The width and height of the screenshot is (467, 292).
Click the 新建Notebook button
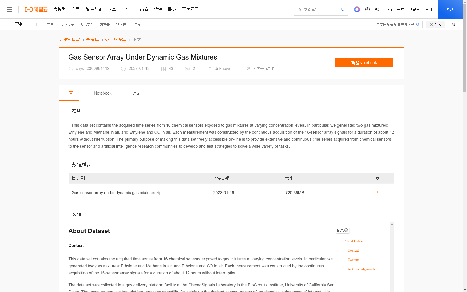tap(364, 63)
